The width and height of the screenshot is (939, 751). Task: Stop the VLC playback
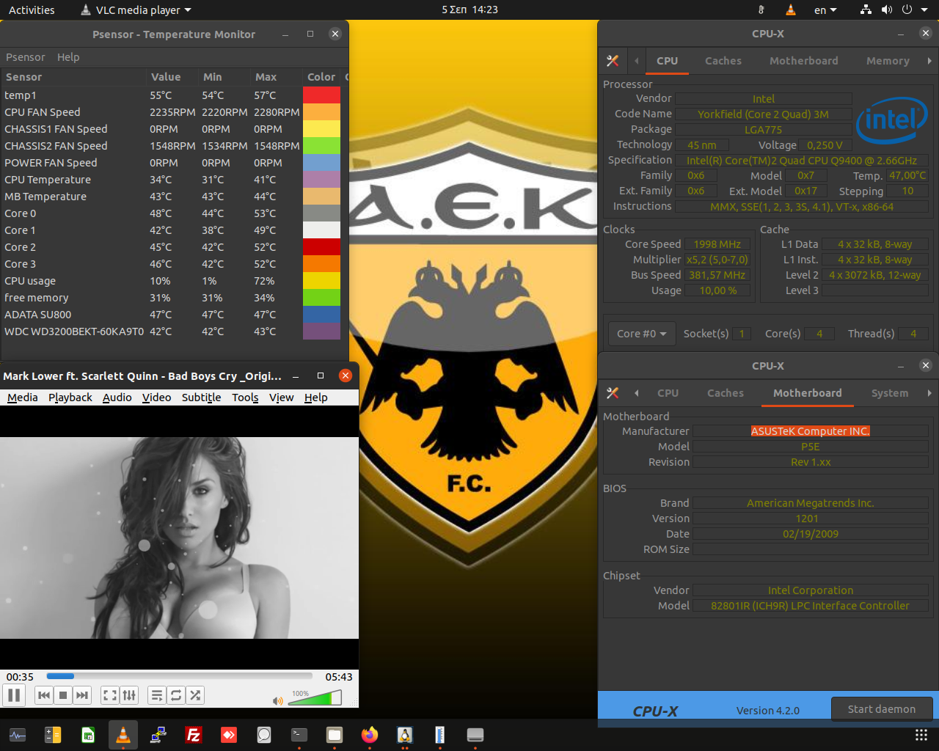[63, 695]
